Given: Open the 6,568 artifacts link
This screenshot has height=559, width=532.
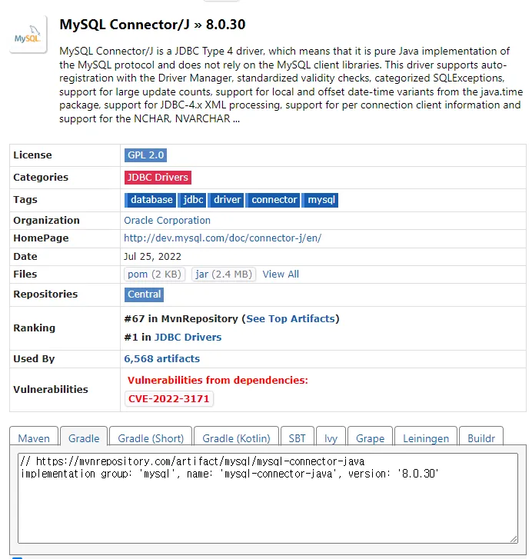Looking at the screenshot, I should point(161,358).
